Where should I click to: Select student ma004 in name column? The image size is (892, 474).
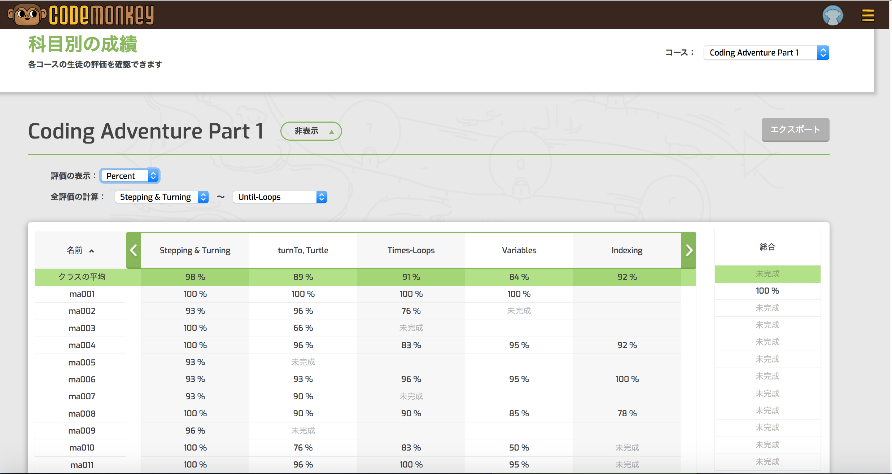[x=82, y=345]
